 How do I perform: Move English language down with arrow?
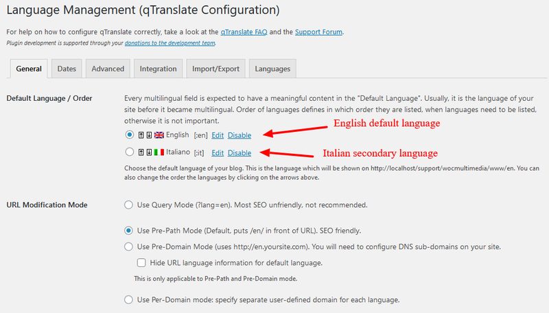pos(149,135)
